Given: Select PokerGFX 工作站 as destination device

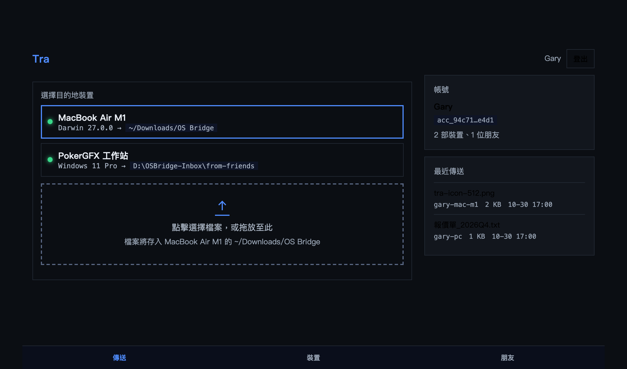Looking at the screenshot, I should 222,160.
